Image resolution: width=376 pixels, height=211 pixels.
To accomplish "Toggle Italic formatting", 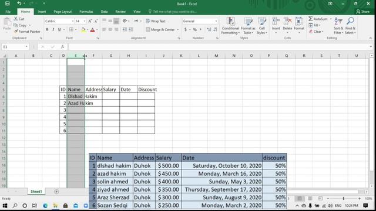I will coord(53,29).
